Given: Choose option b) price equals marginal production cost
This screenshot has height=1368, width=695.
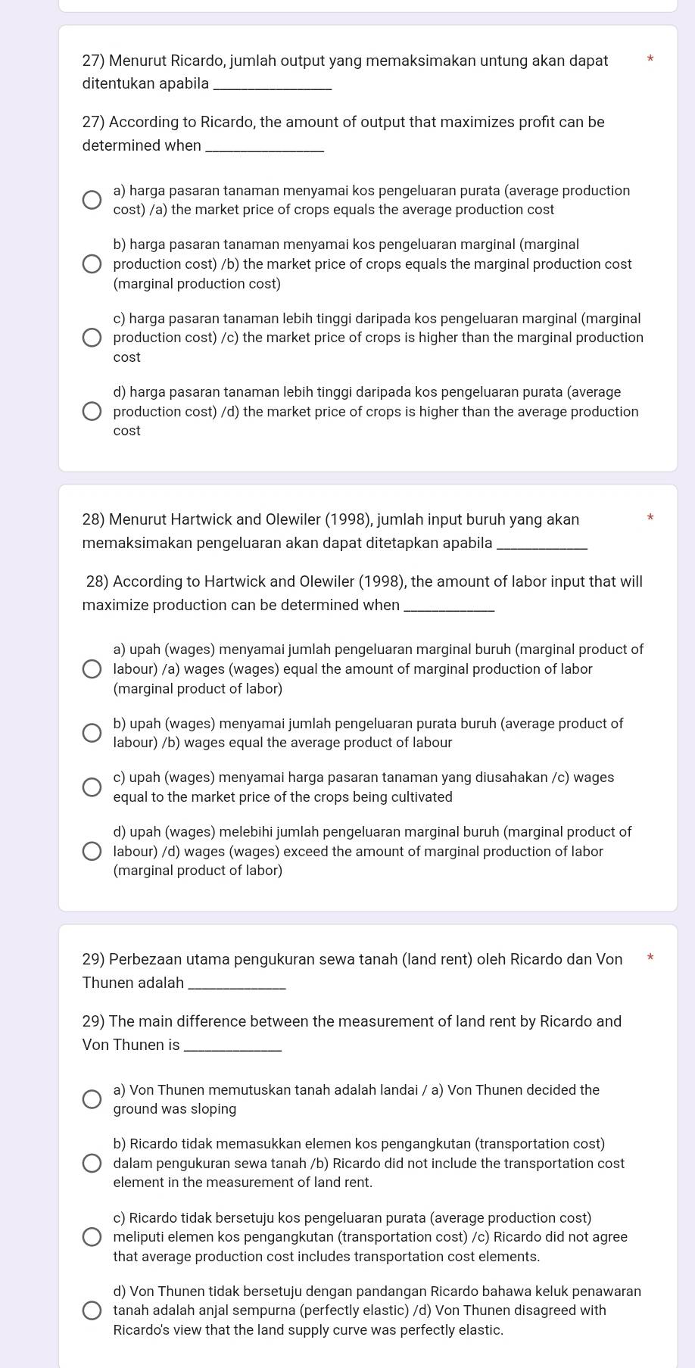Looking at the screenshot, I should coord(92,264).
